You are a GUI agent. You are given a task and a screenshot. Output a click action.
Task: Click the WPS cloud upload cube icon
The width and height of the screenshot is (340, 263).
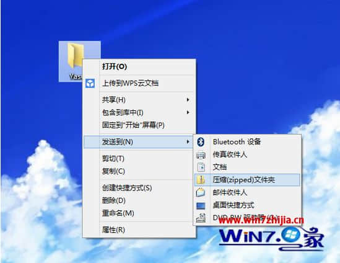pos(90,83)
